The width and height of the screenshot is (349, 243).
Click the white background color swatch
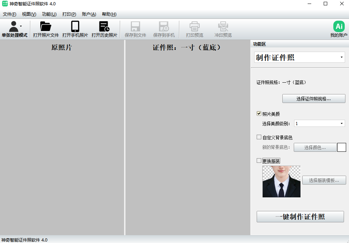coord(342,148)
